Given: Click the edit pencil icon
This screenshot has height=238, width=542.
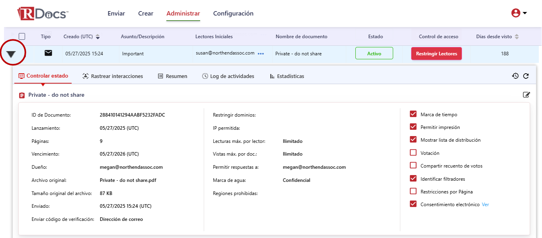Looking at the screenshot, I should click(x=526, y=95).
